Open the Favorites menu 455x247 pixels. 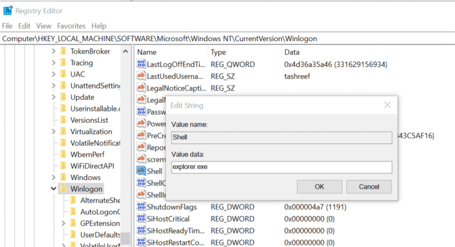click(71, 26)
